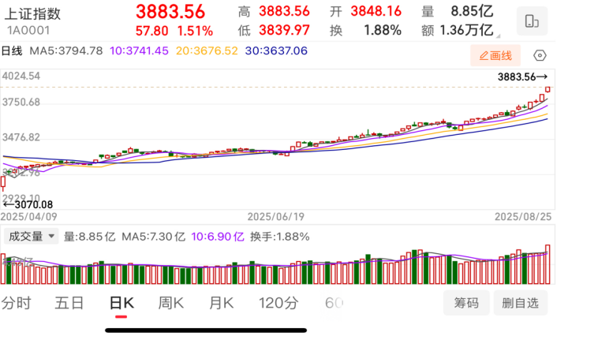This screenshot has height=340, width=598.
Task: Select the 日K tab
Action: tap(121, 303)
